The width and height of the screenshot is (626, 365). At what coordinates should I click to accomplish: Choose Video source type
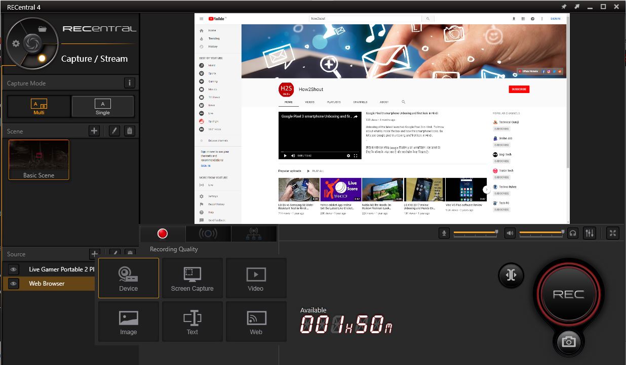pyautogui.click(x=256, y=278)
